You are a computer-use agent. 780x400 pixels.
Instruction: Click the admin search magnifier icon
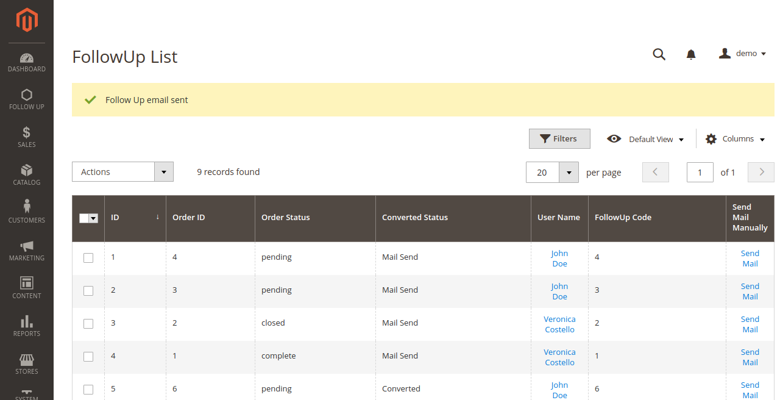659,54
